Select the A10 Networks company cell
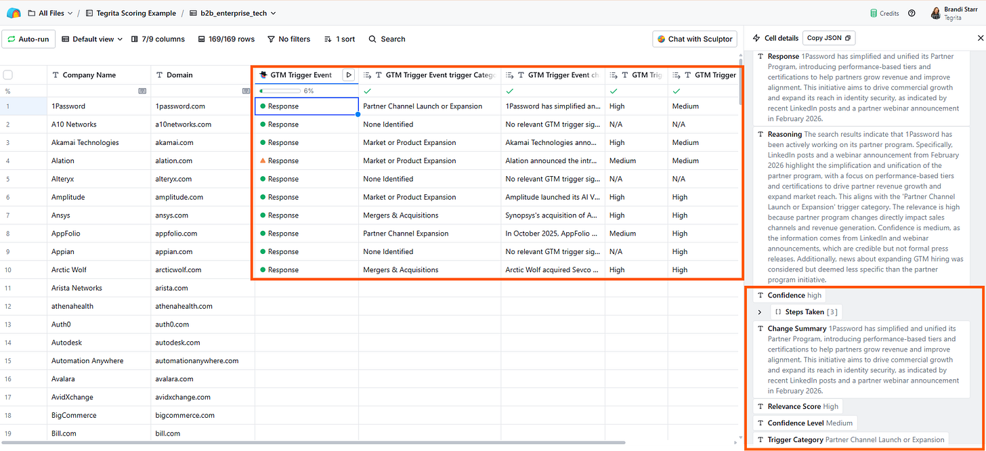This screenshot has width=986, height=451. 99,125
